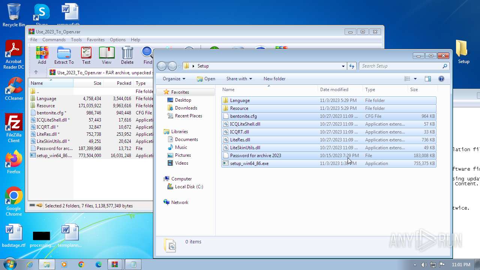
Task: Open WinRAR Tools menu
Action: (76, 40)
